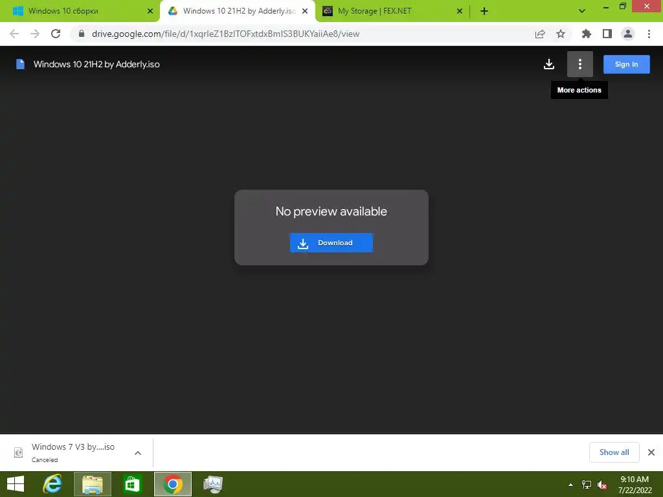Screen dimensions: 663x497
Task: Click the download icon in Drive header
Action: click(549, 64)
